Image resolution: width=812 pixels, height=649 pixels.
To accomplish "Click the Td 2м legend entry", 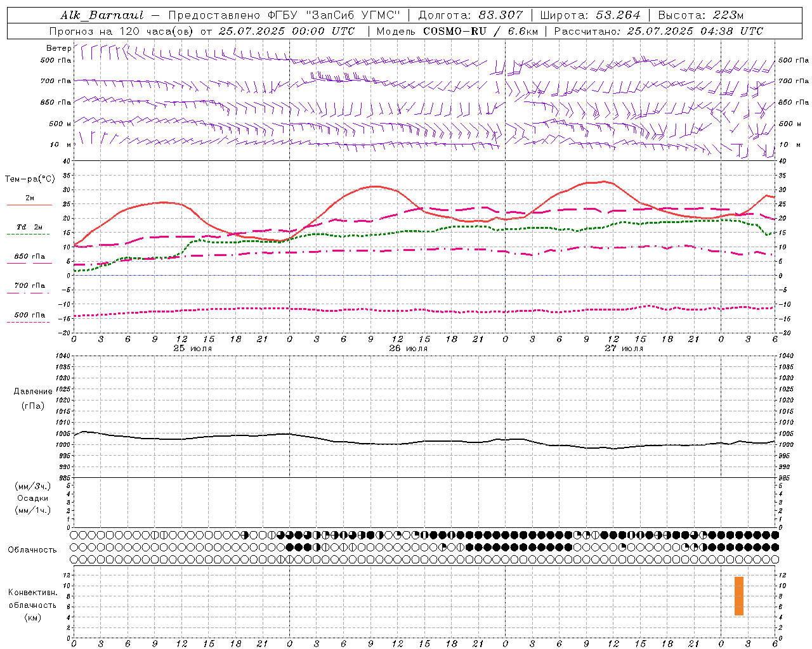I will pyautogui.click(x=29, y=227).
